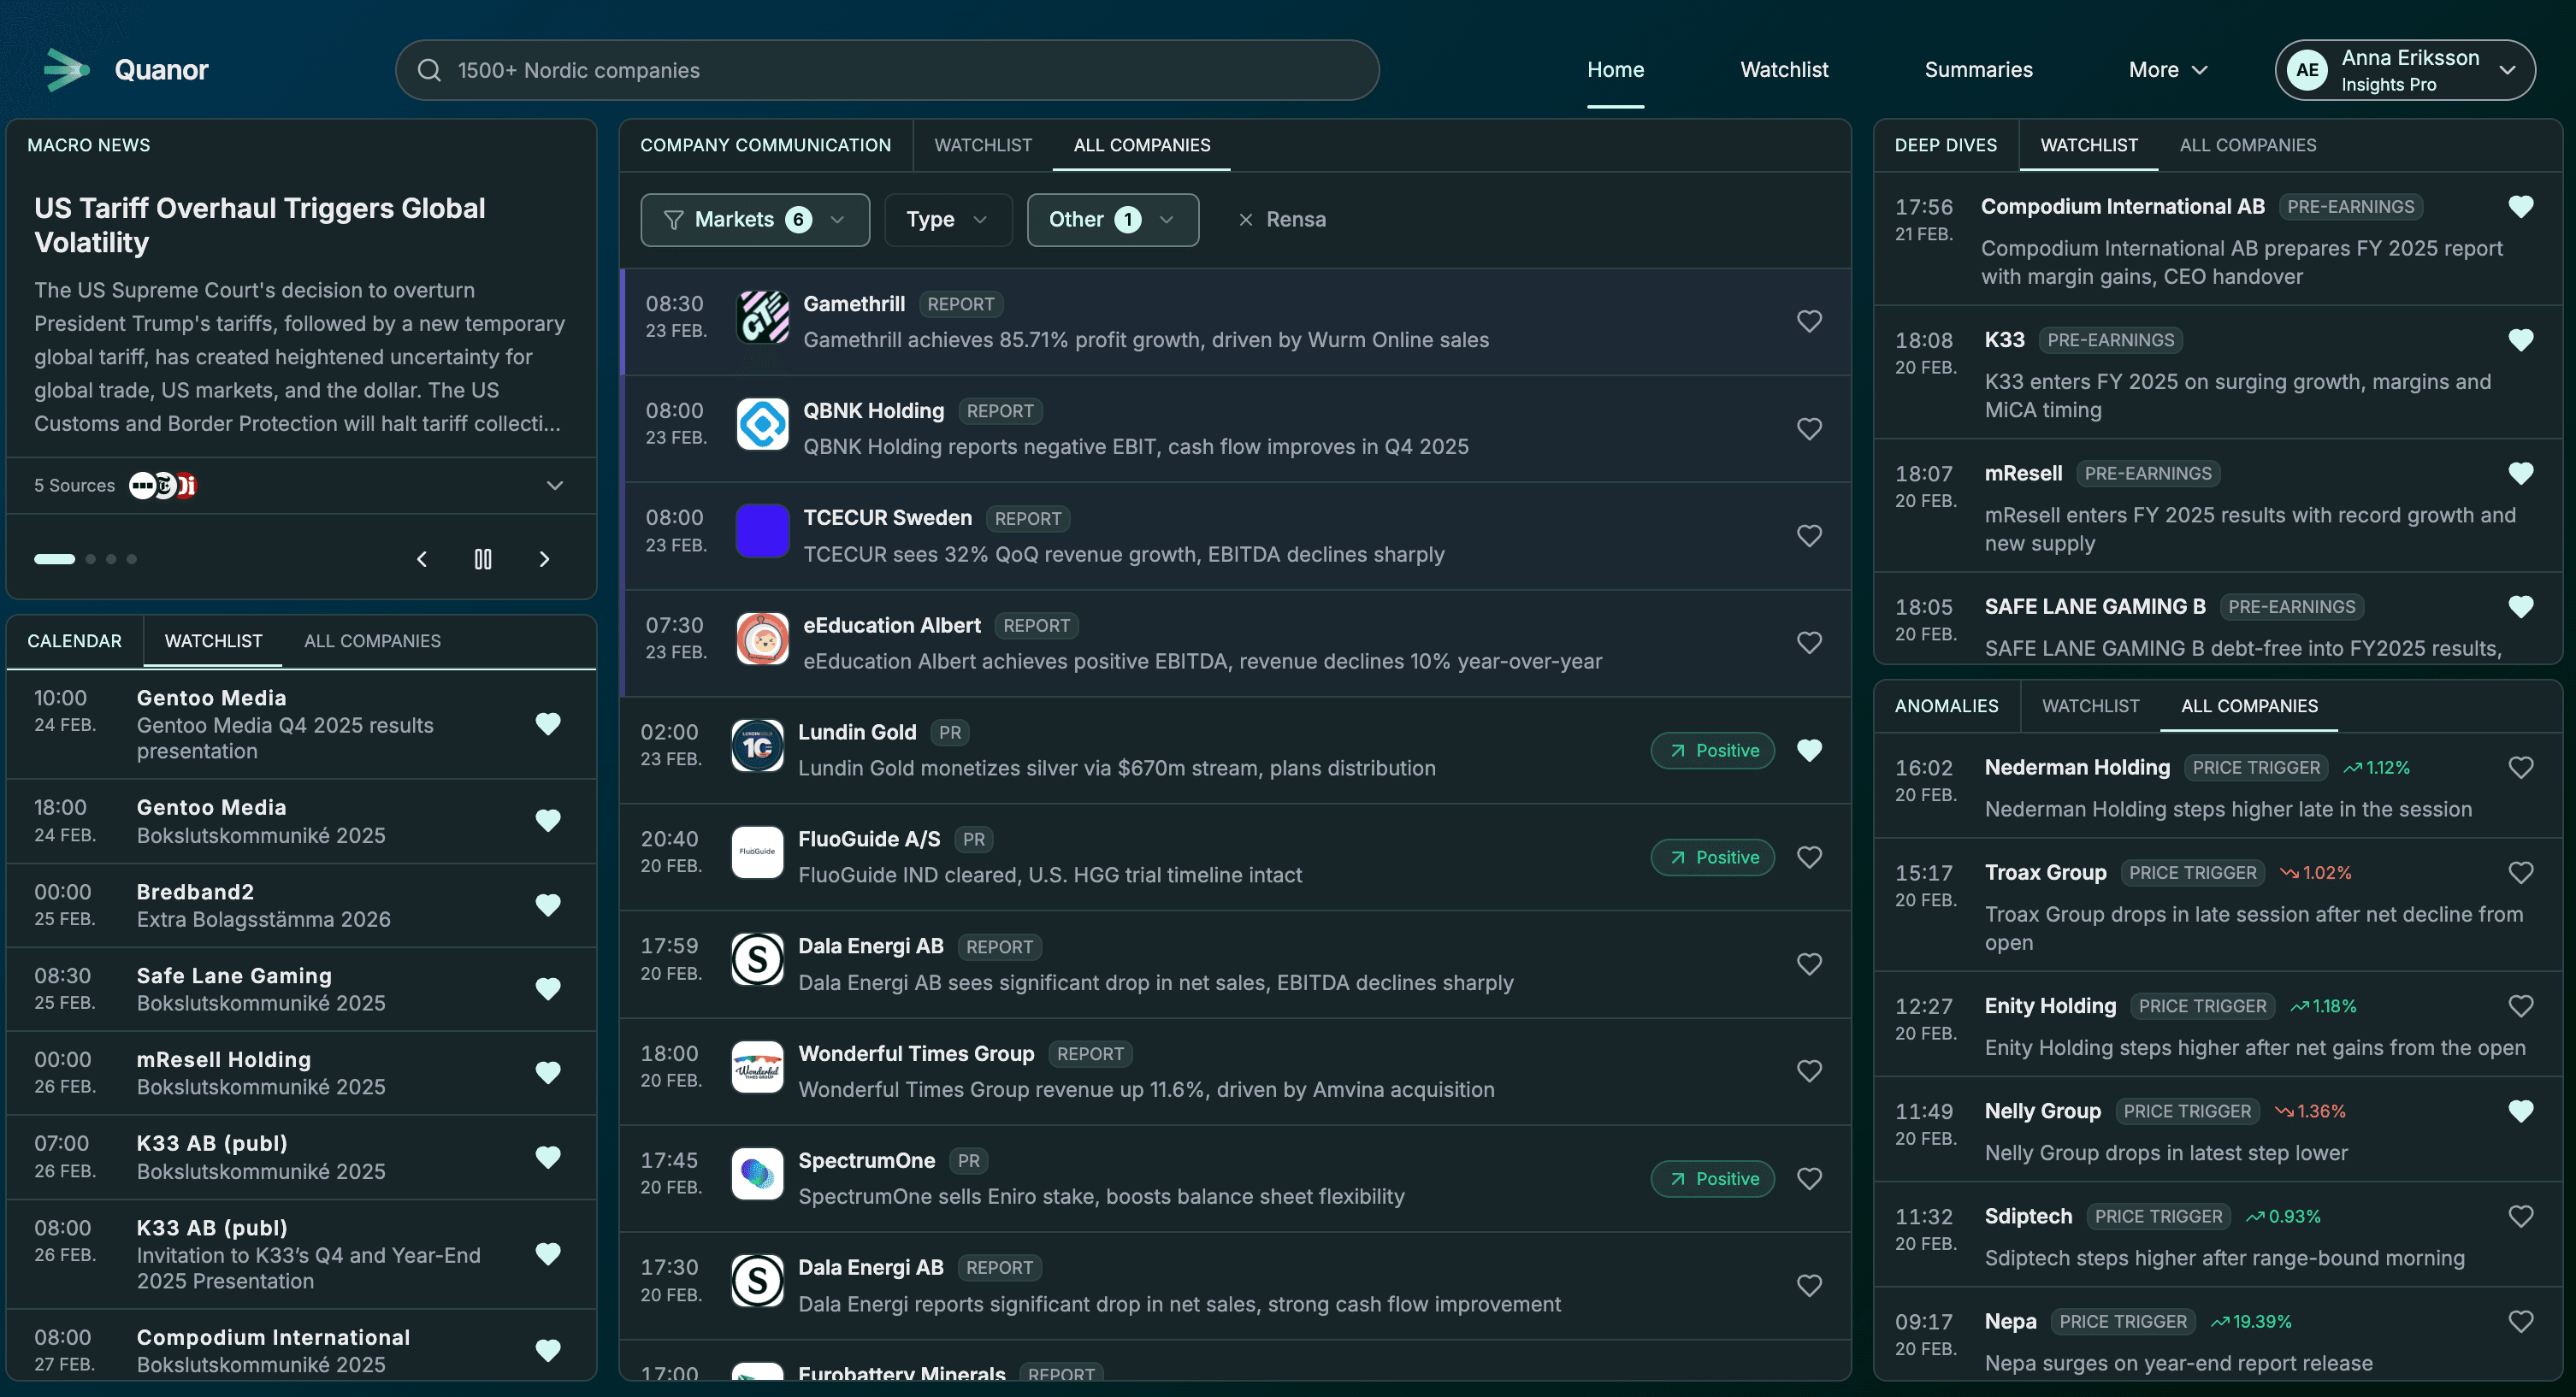Click the Positive sentiment badge on SpectrumOne
2576x1397 pixels.
(1712, 1178)
